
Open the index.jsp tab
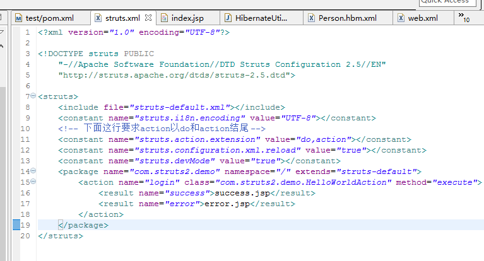click(x=187, y=18)
